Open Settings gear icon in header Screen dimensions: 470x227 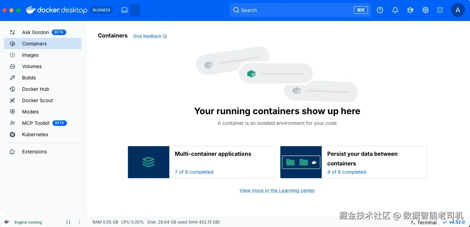[426, 10]
